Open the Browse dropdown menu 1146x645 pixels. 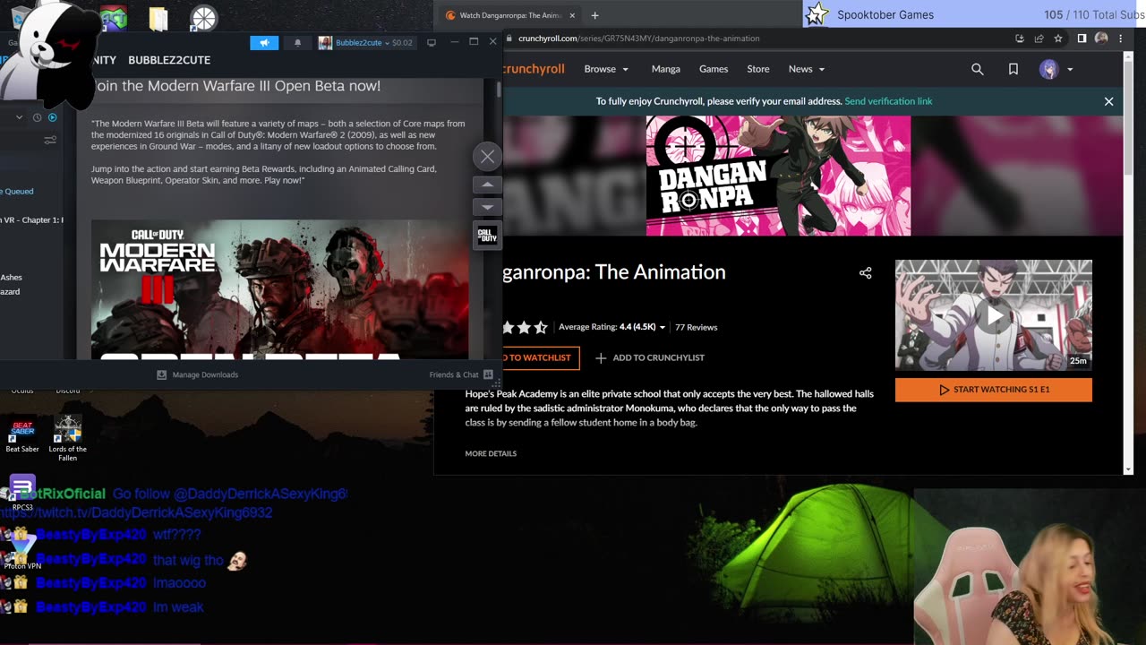click(x=606, y=69)
